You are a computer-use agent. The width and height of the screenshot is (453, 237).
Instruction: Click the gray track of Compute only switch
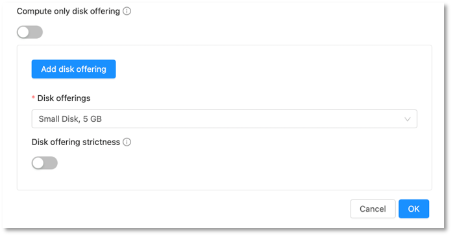[x=36, y=32]
